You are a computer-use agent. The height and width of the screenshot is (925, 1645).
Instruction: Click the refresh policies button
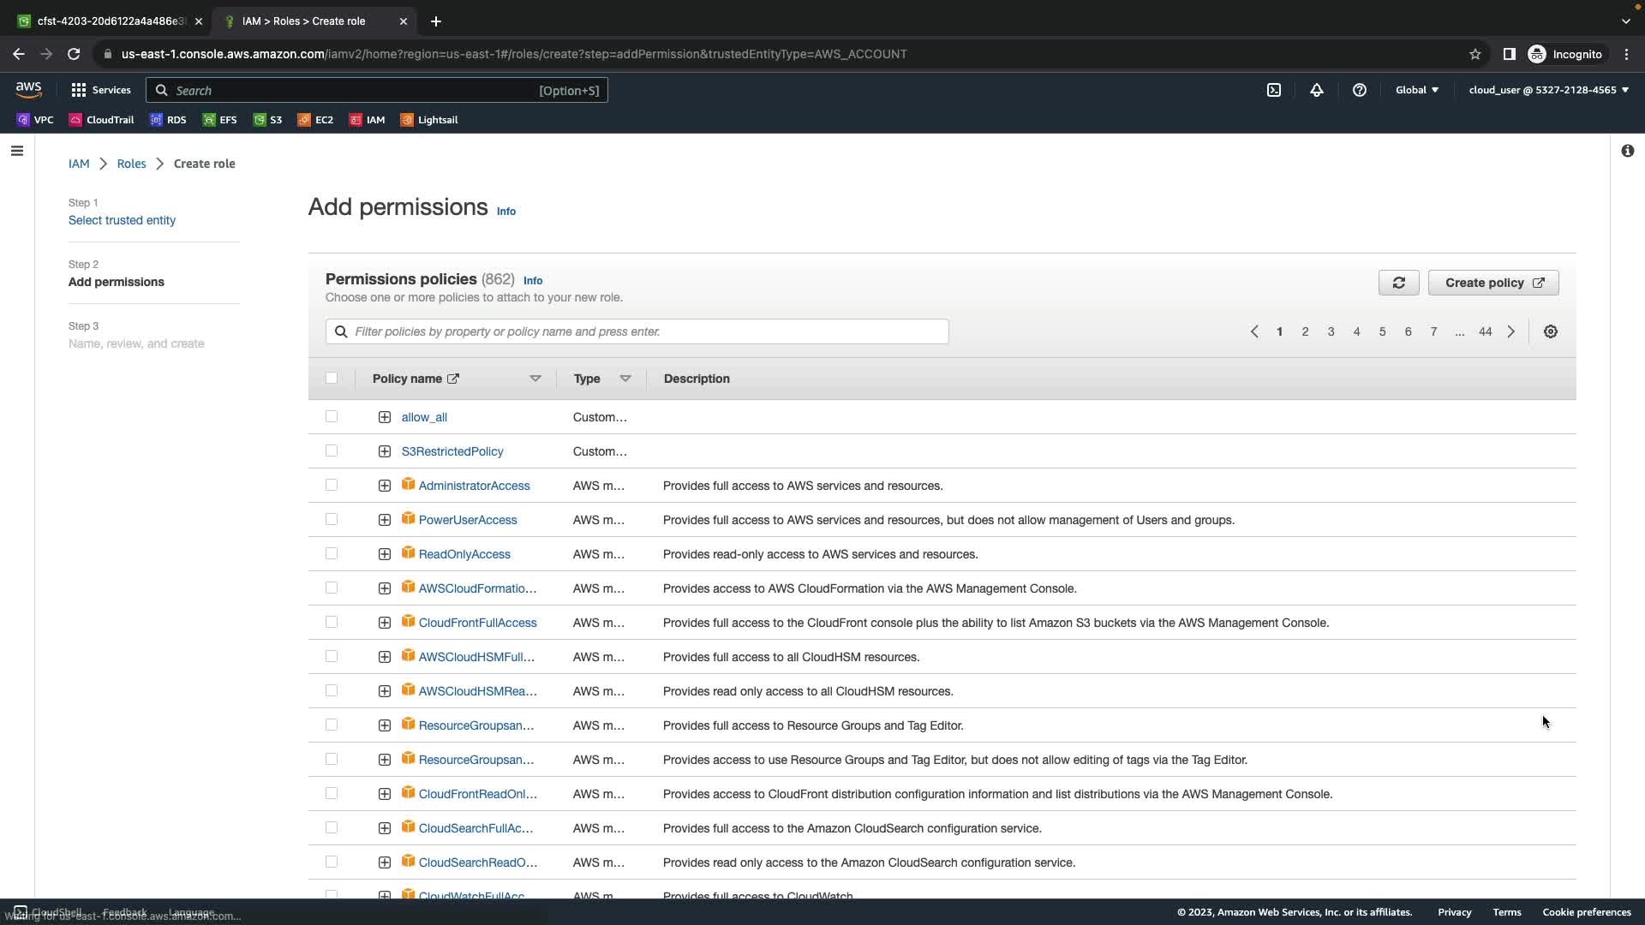pyautogui.click(x=1398, y=283)
